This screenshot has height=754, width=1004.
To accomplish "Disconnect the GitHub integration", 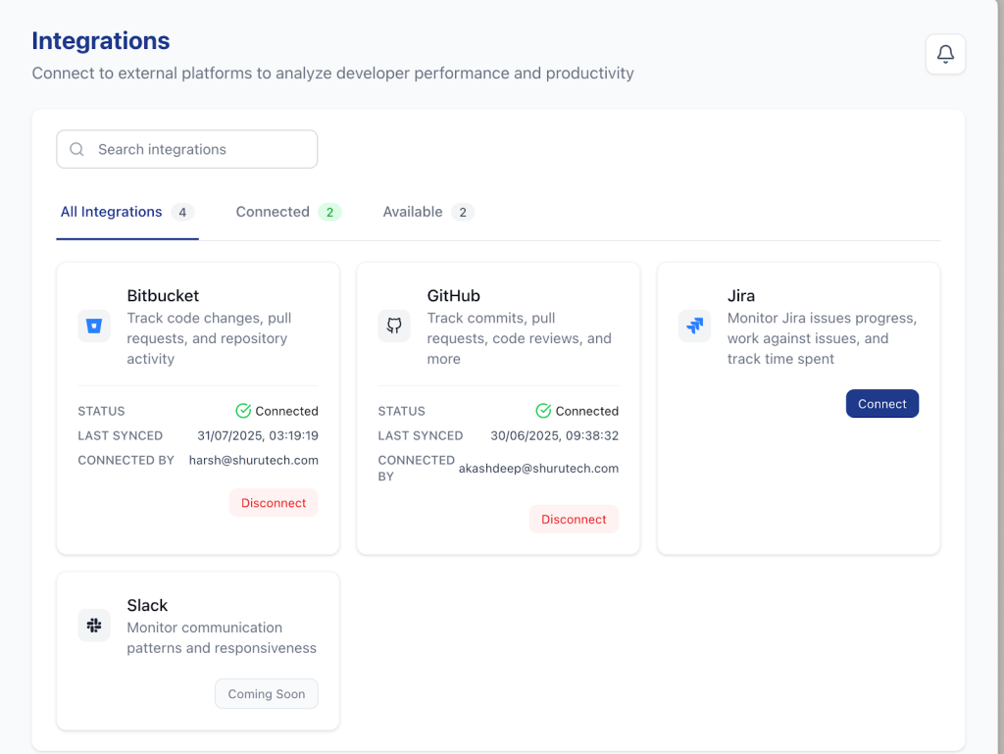I will (574, 519).
